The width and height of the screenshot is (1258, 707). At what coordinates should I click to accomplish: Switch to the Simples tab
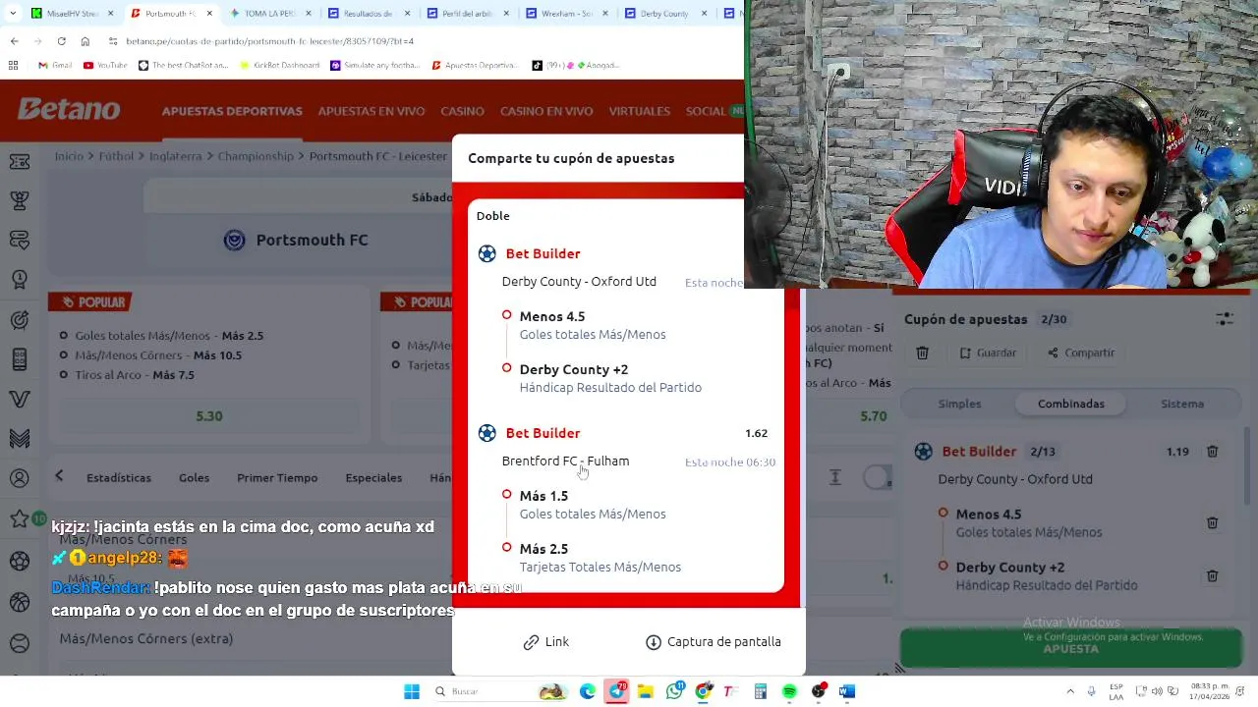[959, 404]
